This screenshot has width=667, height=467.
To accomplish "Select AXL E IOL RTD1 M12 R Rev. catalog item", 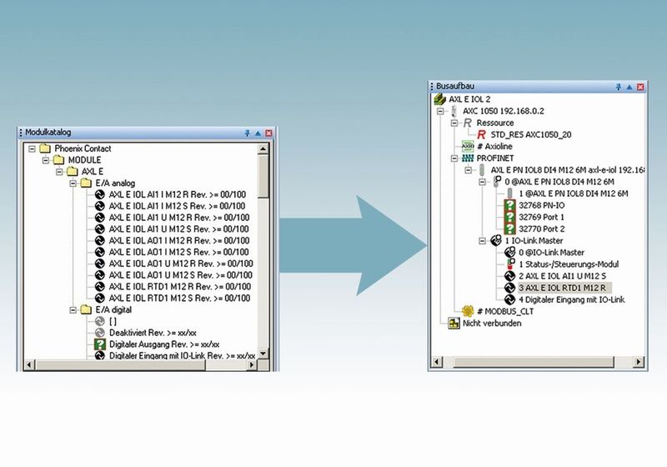I will click(x=180, y=287).
